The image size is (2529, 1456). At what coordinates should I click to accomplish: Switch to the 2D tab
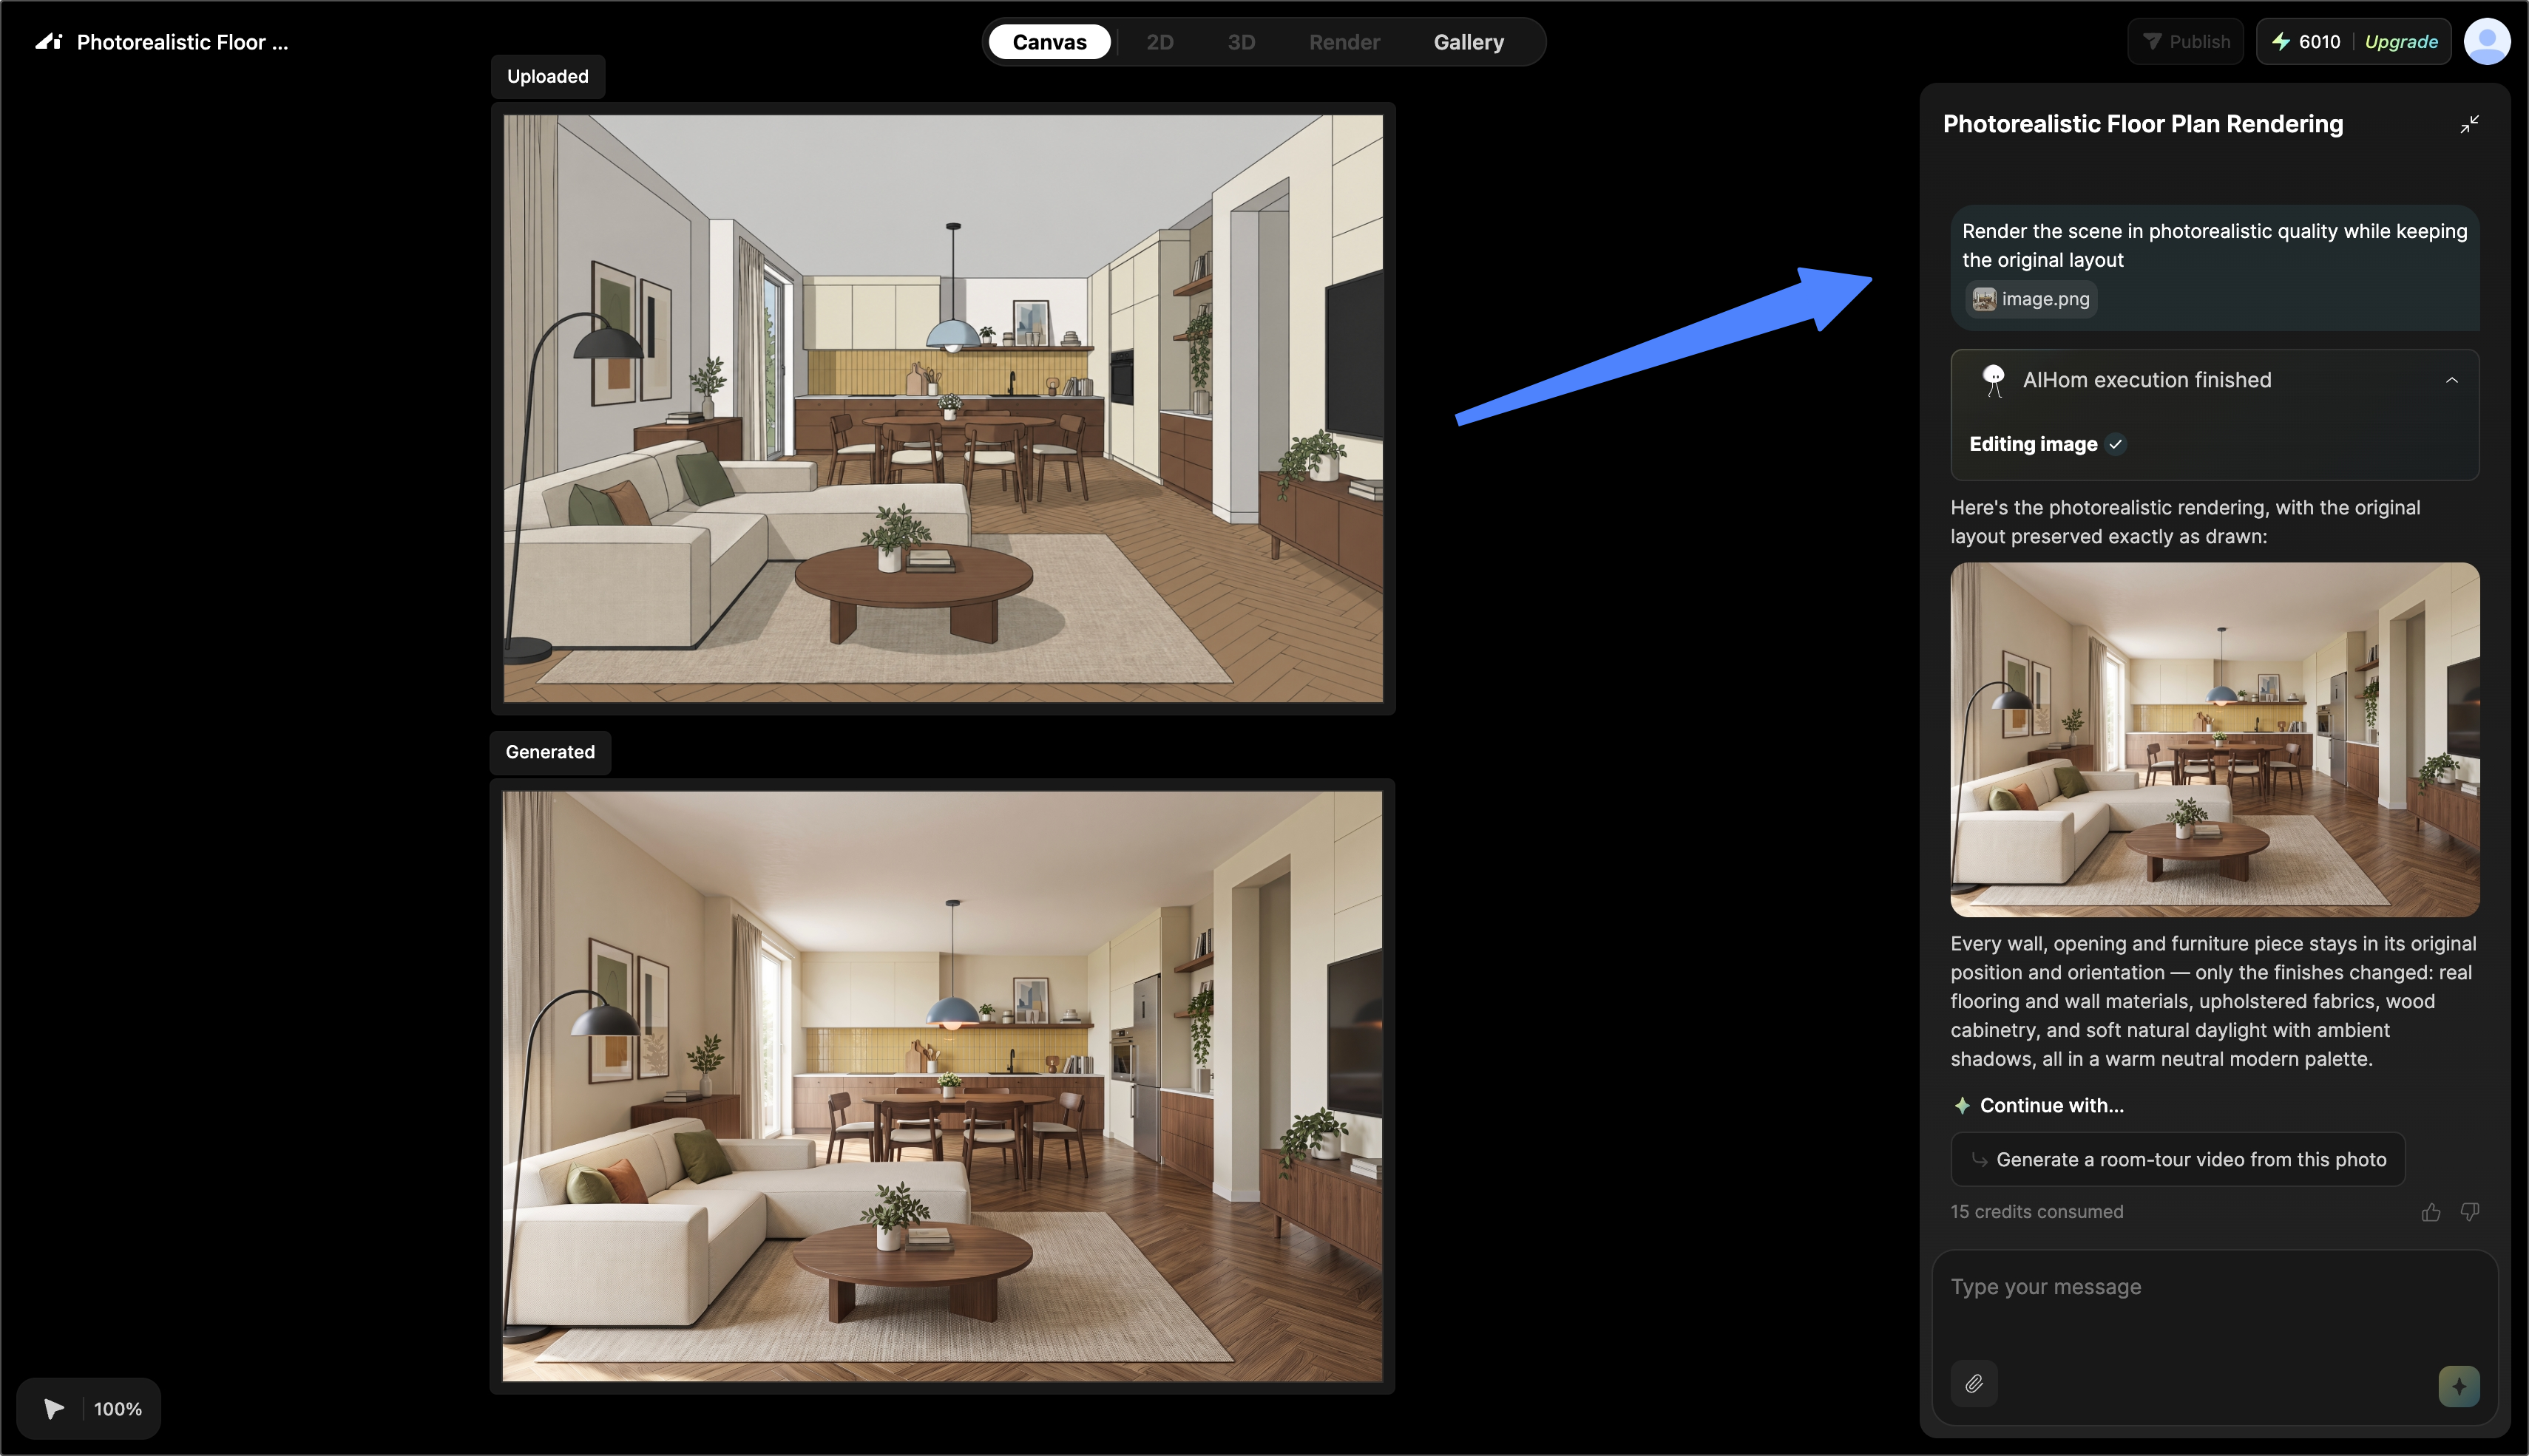click(x=1159, y=42)
